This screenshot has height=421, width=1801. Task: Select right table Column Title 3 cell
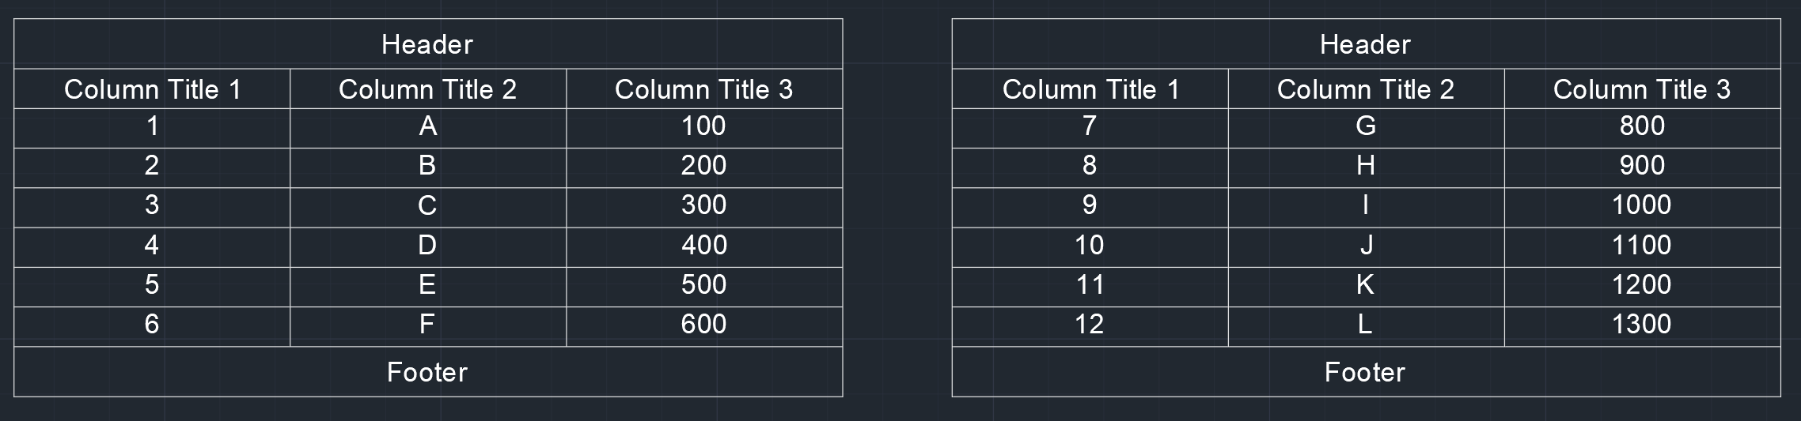(x=1641, y=89)
